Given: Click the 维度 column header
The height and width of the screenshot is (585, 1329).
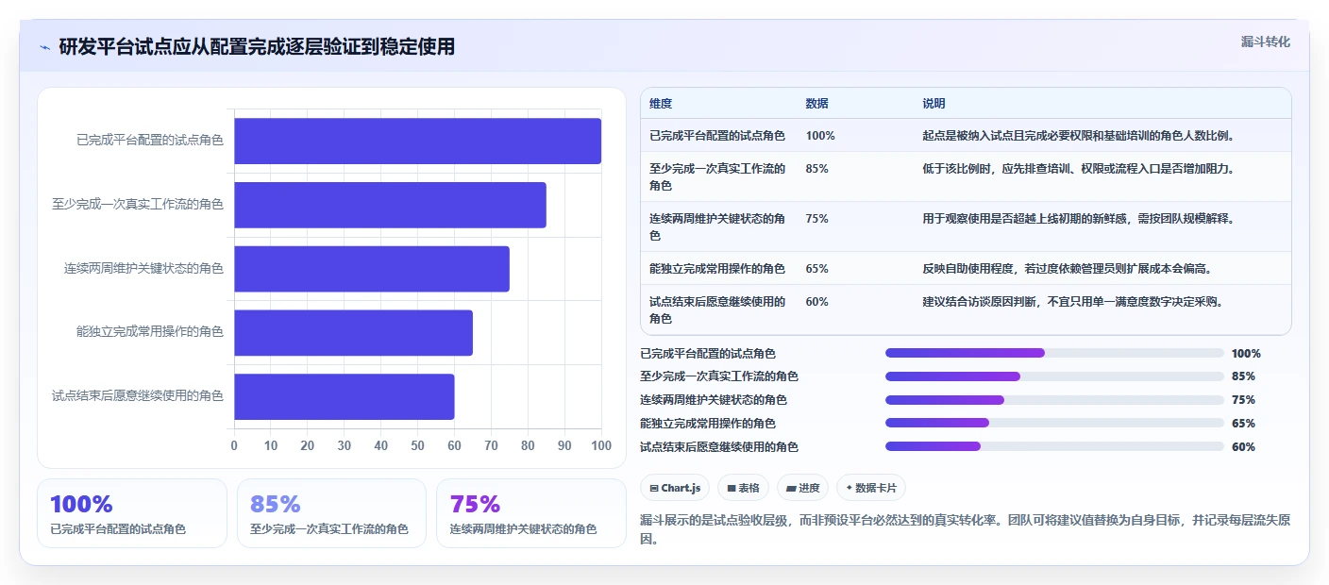Looking at the screenshot, I should [661, 104].
